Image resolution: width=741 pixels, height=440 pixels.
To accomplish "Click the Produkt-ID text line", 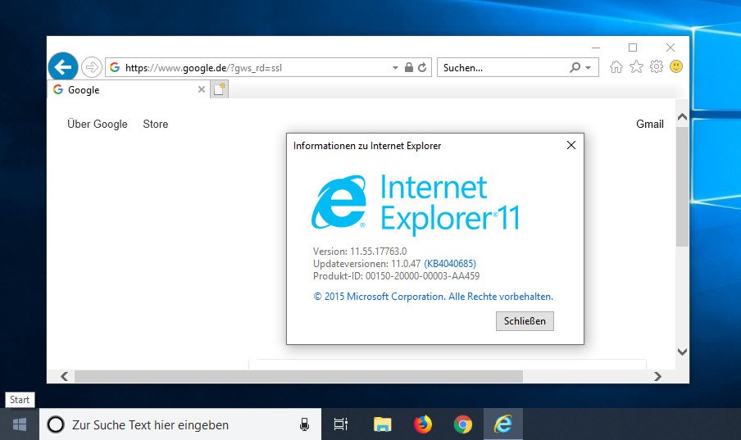I will [x=396, y=276].
